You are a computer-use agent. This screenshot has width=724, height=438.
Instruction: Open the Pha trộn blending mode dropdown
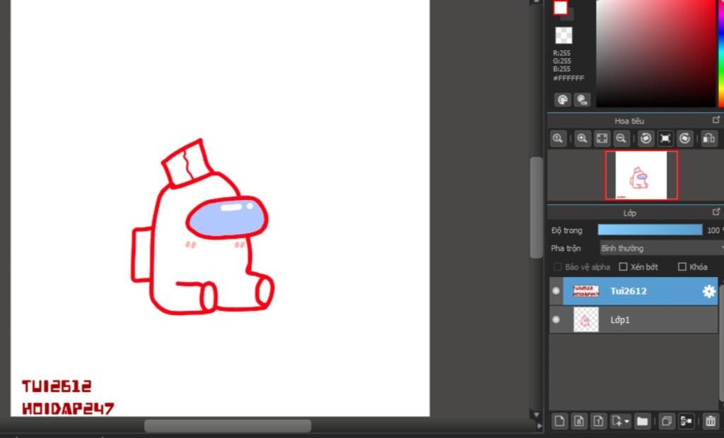[x=661, y=248]
